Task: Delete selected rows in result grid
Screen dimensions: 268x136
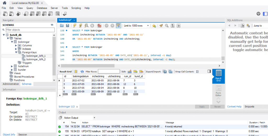Action: click(141, 72)
